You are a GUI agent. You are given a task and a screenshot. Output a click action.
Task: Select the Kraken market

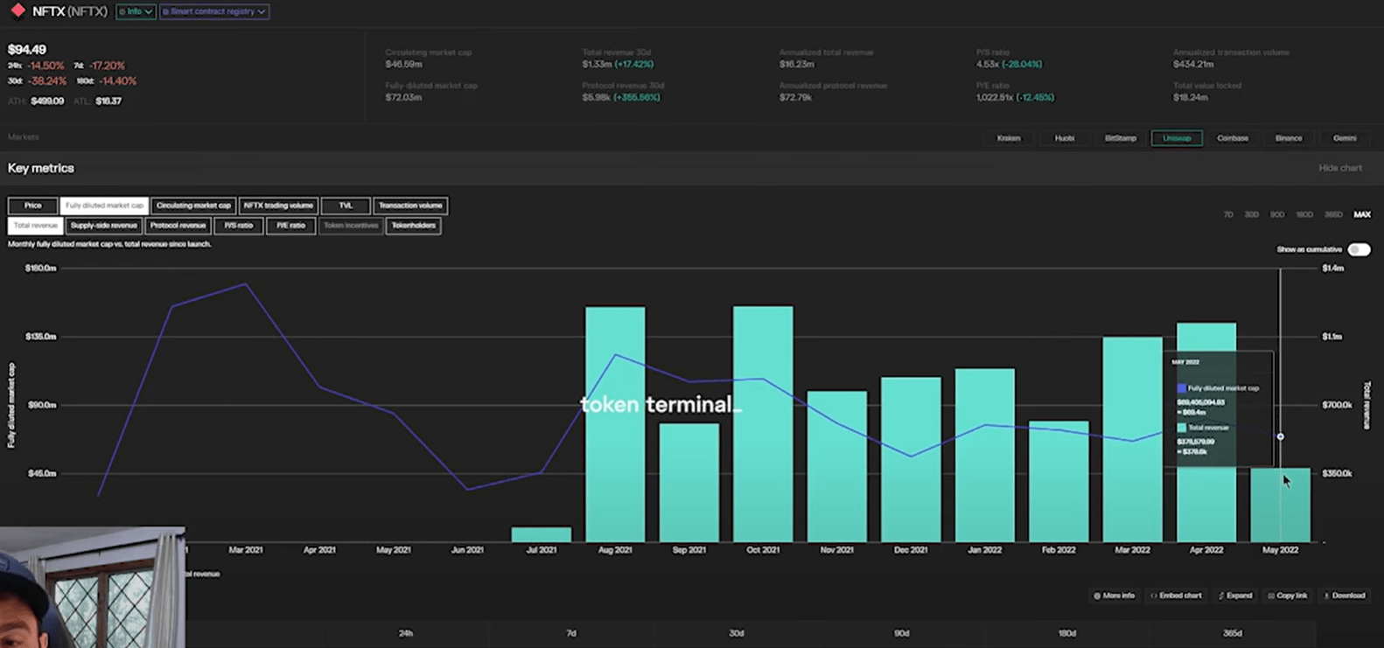(x=1009, y=138)
